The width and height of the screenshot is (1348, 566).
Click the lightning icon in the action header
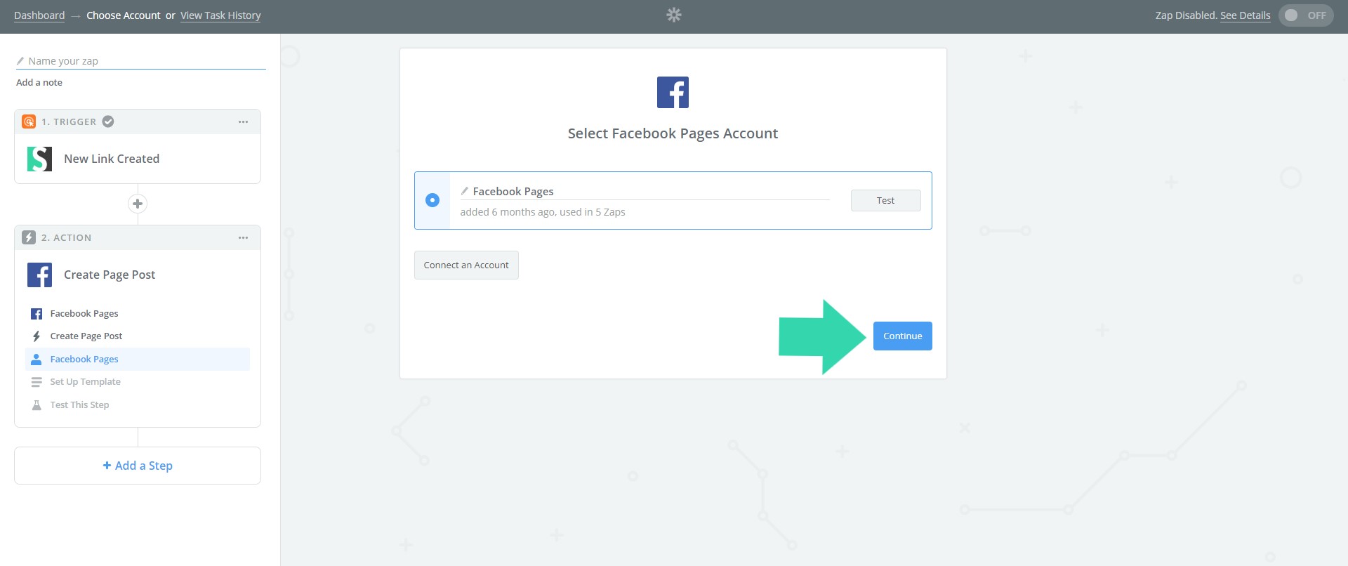pyautogui.click(x=29, y=237)
